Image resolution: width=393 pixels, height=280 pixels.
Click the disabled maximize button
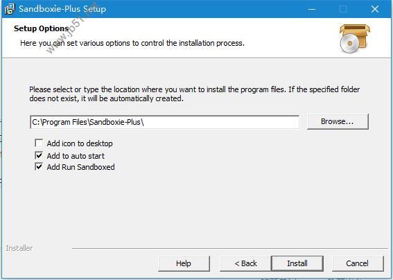pos(343,9)
